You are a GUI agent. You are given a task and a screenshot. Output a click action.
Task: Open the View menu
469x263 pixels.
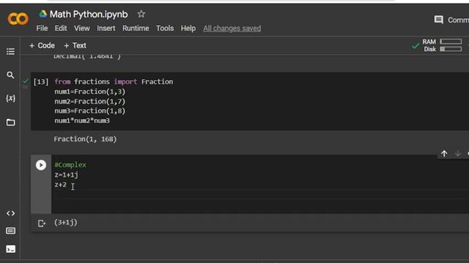click(x=82, y=28)
